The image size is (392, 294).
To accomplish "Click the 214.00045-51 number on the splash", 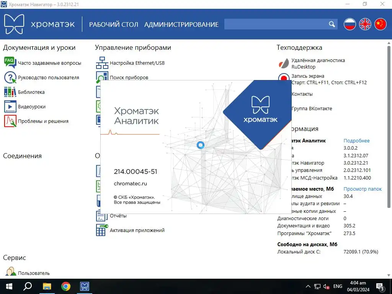I will [x=136, y=171].
